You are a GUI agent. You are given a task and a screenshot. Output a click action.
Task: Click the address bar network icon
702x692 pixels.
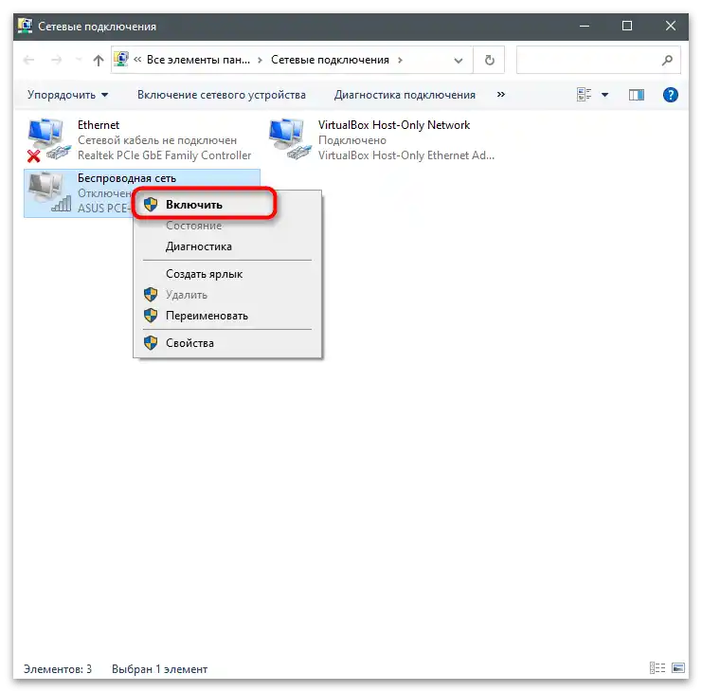122,60
